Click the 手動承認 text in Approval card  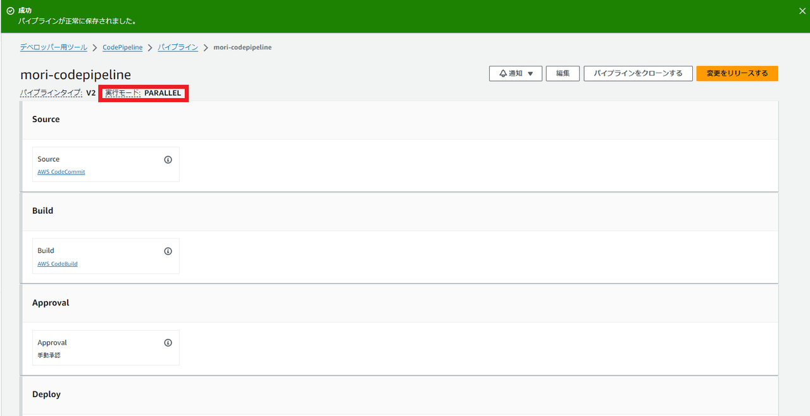coord(49,355)
